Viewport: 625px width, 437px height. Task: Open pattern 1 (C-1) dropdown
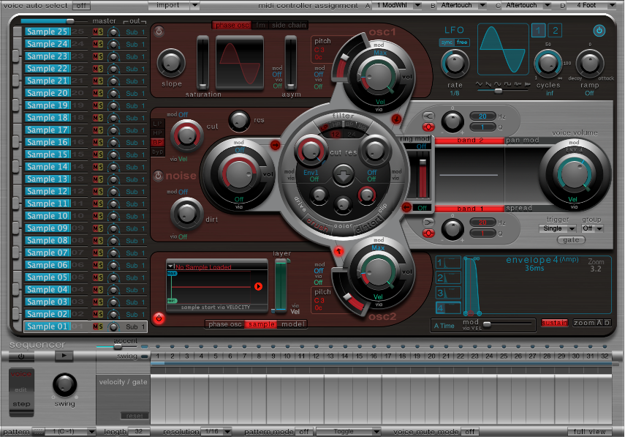tap(69, 431)
